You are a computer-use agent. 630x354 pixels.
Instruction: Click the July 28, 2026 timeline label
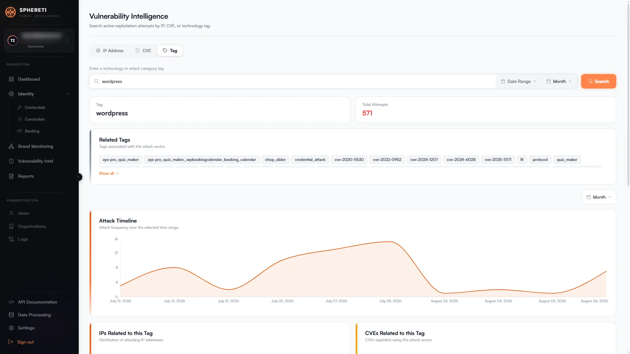click(390, 301)
